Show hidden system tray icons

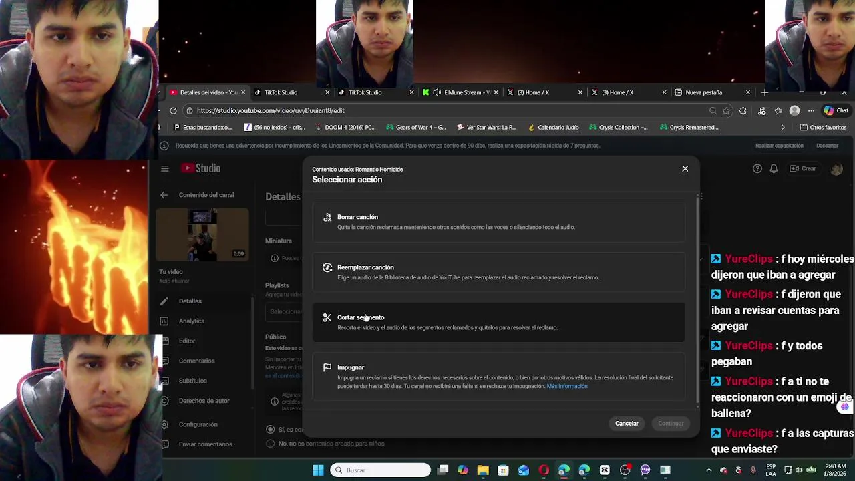coord(709,470)
